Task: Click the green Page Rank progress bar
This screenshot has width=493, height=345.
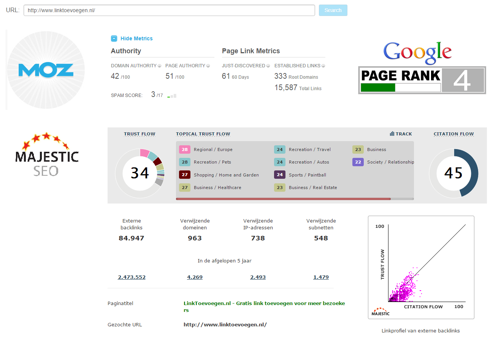Action: 378,88
